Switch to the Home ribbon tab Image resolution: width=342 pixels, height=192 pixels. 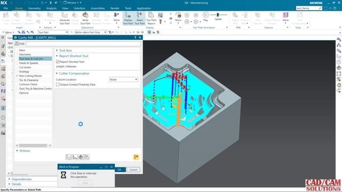(19, 9)
